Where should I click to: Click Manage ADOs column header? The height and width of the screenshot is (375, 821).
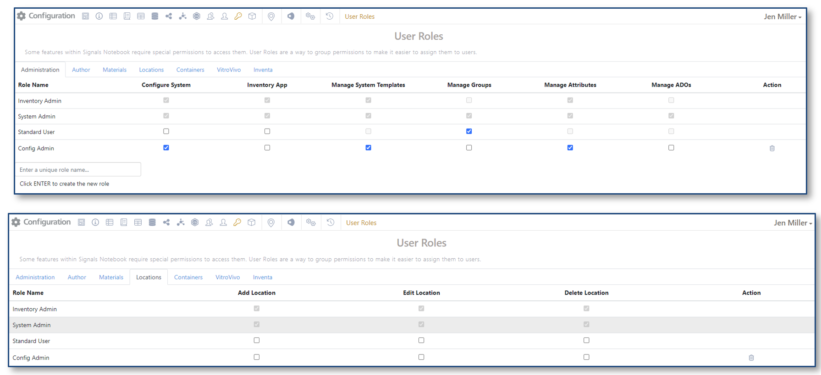pos(671,85)
